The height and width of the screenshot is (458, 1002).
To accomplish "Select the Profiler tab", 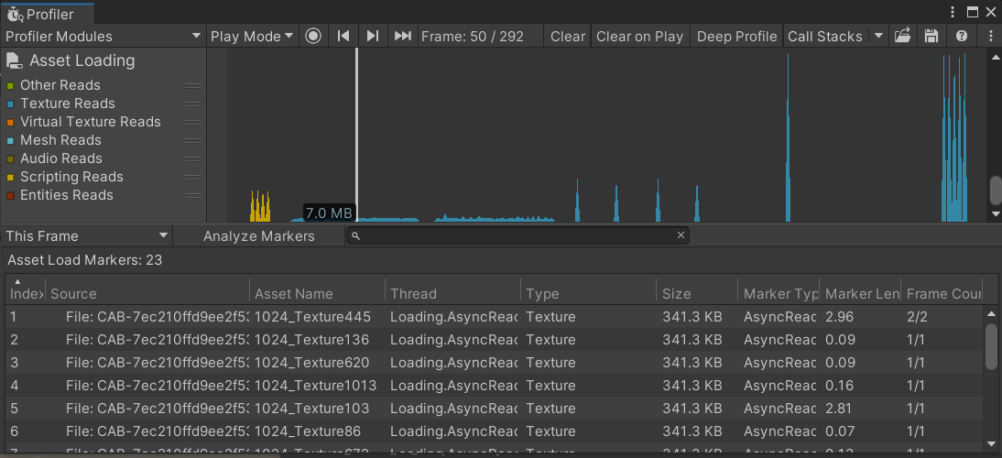I will click(48, 14).
